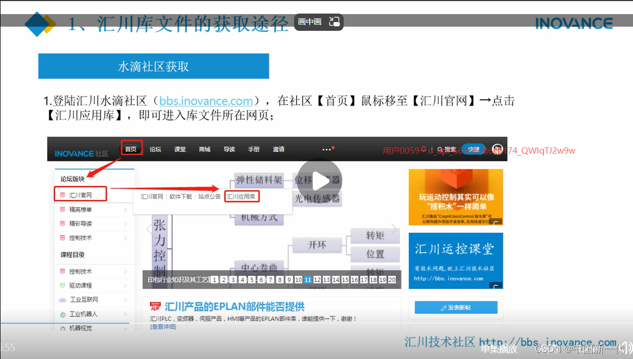Viewport: 633px width, 359px height.
Task: Expand the 驱动课程 chevron
Action: [126, 286]
